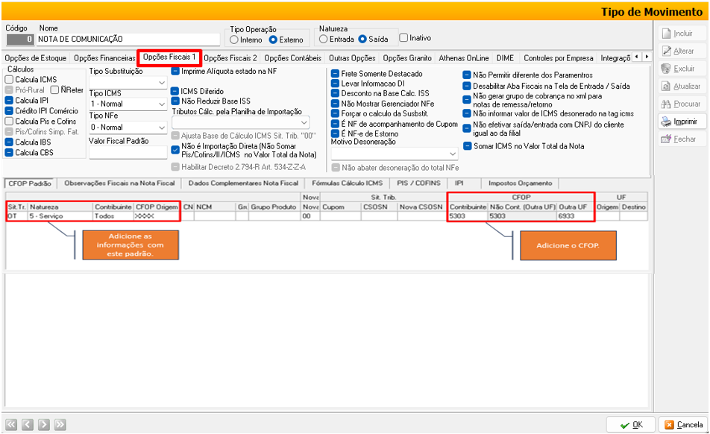This screenshot has width=710, height=434.
Task: Toggle Somar ICMS no Valor Total checkbox
Action: click(467, 146)
